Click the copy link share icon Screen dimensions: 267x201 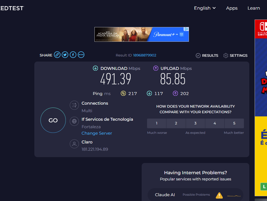pyautogui.click(x=57, y=55)
